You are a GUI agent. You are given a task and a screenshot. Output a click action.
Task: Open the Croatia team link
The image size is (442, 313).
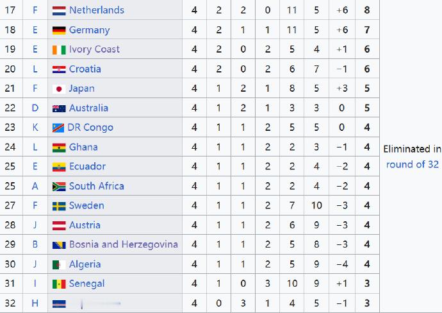pyautogui.click(x=85, y=69)
